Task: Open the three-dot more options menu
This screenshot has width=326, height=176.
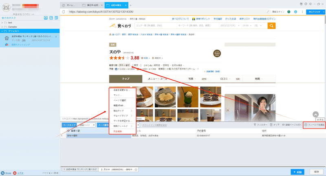Action: click(x=302, y=12)
